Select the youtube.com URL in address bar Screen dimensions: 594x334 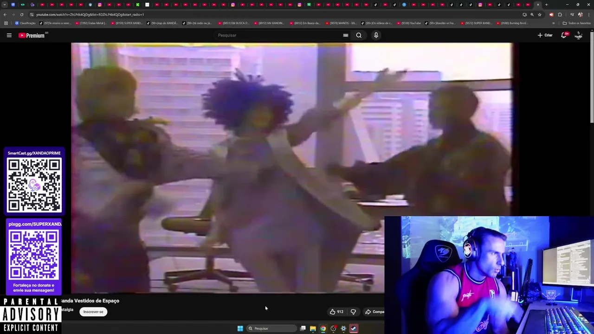click(x=90, y=14)
